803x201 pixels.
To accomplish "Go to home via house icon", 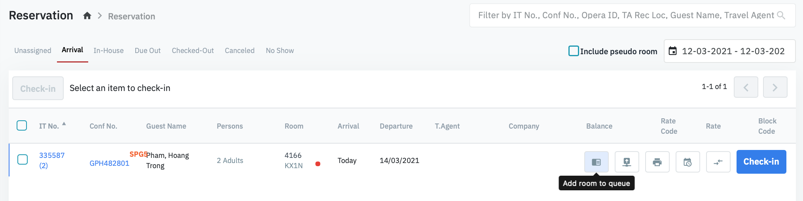I will (x=87, y=16).
